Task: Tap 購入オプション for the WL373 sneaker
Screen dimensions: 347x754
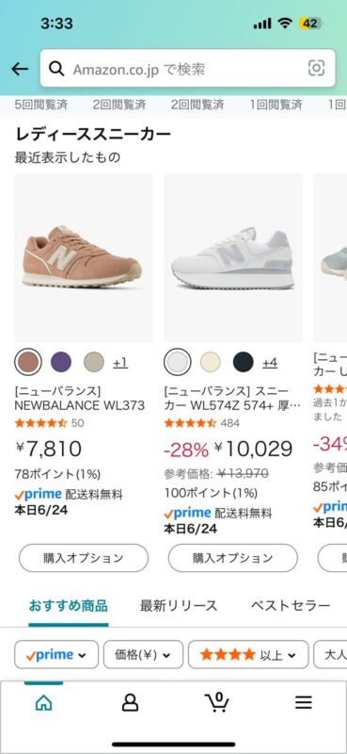Action: click(x=84, y=558)
